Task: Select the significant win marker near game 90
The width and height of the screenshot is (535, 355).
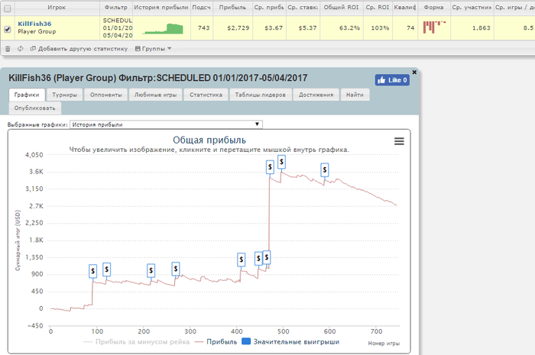Action: (x=92, y=271)
